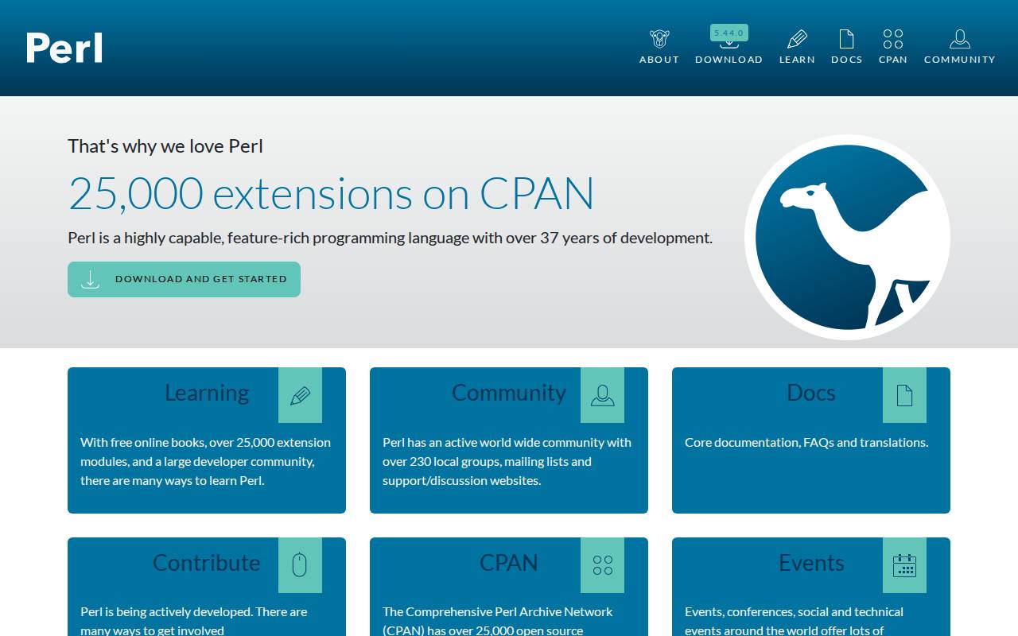This screenshot has width=1018, height=636.
Task: Click the mouse icon on Contribute card
Action: click(300, 565)
